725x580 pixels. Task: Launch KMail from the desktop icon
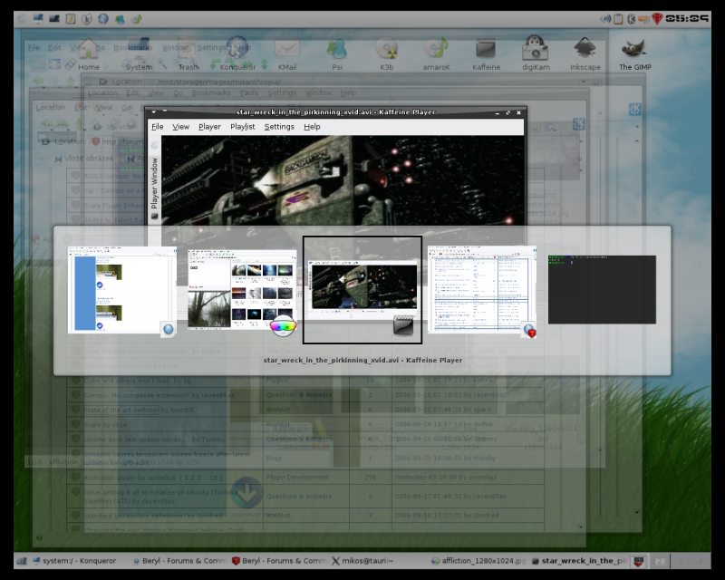tap(287, 54)
